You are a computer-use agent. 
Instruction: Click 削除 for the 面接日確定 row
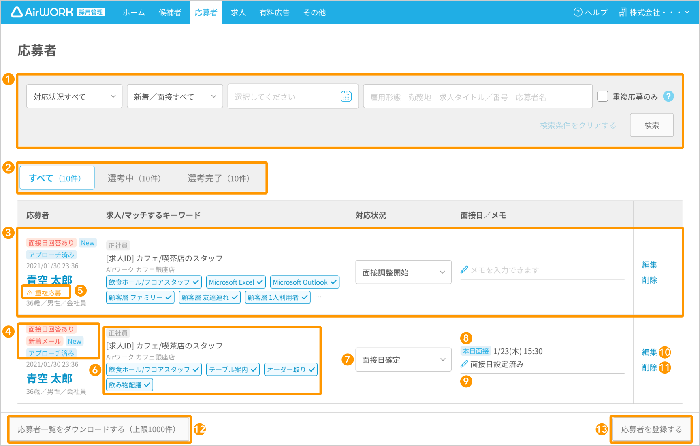[649, 367]
